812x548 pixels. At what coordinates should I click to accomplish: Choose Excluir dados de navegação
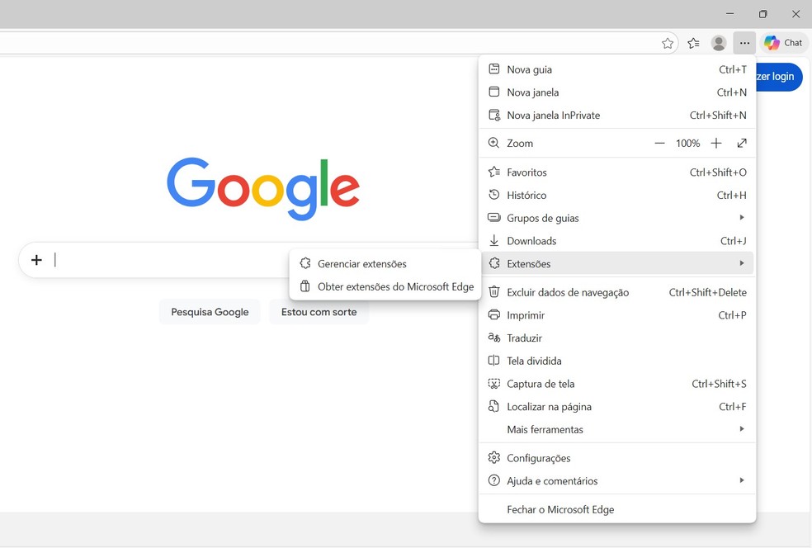pos(617,293)
